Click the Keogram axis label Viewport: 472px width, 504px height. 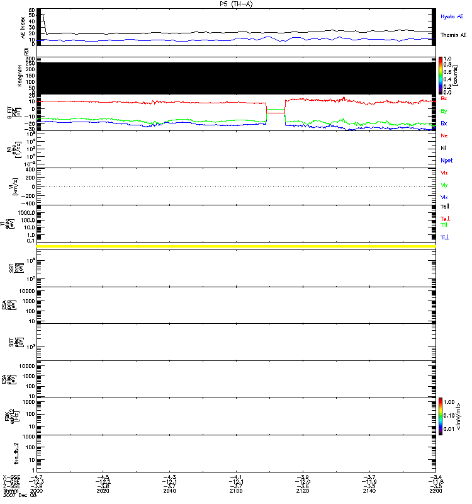(x=20, y=76)
